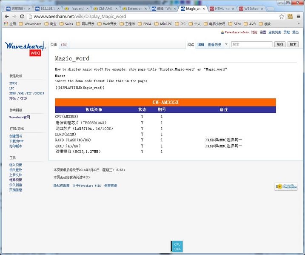The height and width of the screenshot is (255, 305).
Task: Open the 免责声明 disclaimers link
Action: [x=111, y=186]
